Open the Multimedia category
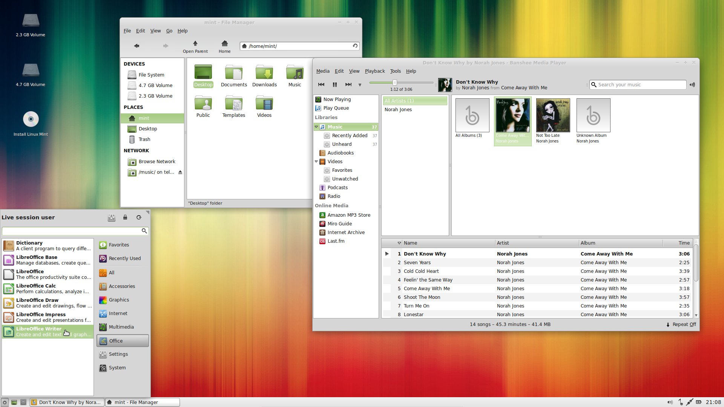Image resolution: width=724 pixels, height=407 pixels. point(123,327)
